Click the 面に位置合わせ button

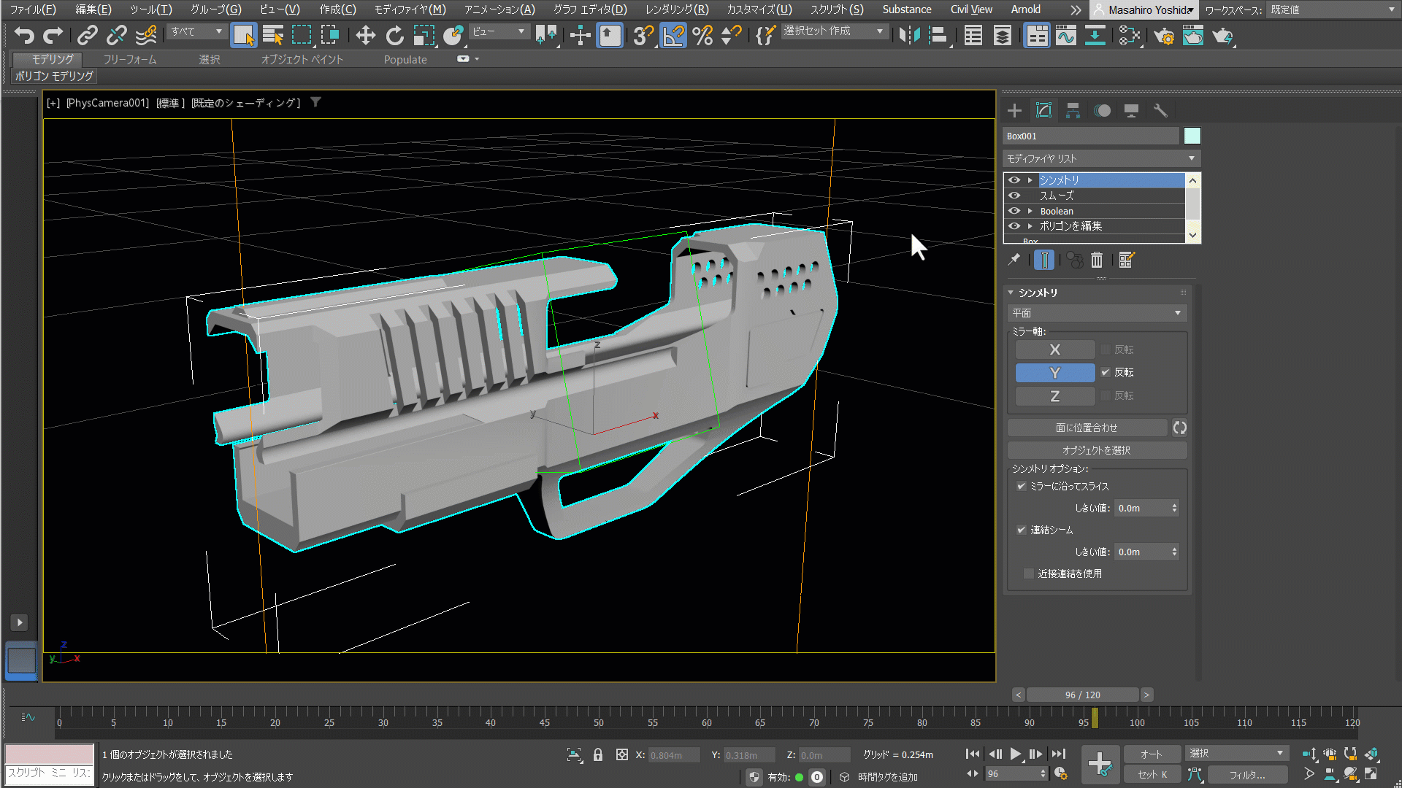tap(1087, 428)
